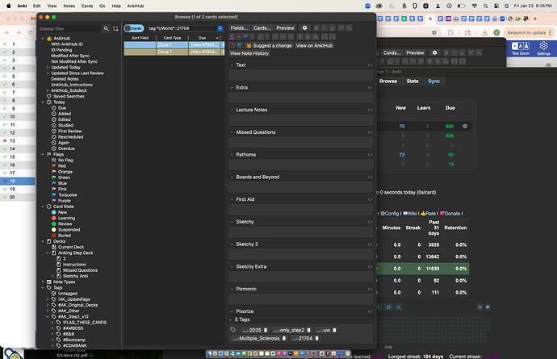Toggle HTML editor for Sketchy field

(371, 222)
